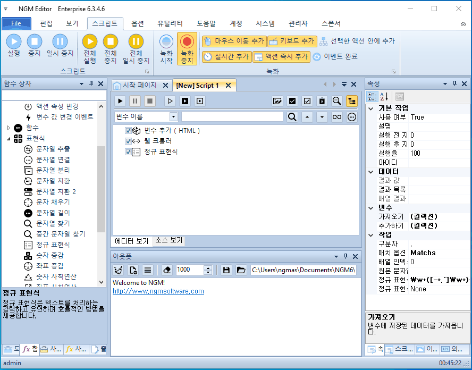Click 선택한 액션 안에 추가

point(357,41)
